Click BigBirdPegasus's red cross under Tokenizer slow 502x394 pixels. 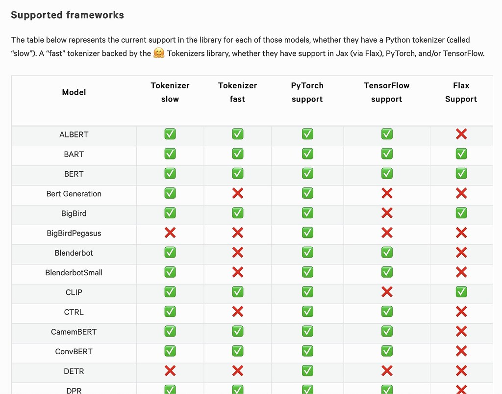click(170, 233)
